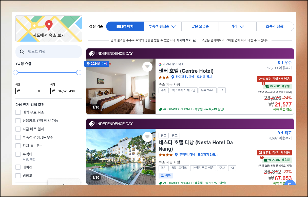The image size is (308, 197).
Task: Focus the 텍스트 검색 search field
Action: pos(49,52)
